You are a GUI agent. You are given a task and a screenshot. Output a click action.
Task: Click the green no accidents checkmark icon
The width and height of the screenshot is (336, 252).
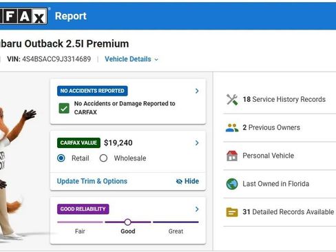point(64,108)
